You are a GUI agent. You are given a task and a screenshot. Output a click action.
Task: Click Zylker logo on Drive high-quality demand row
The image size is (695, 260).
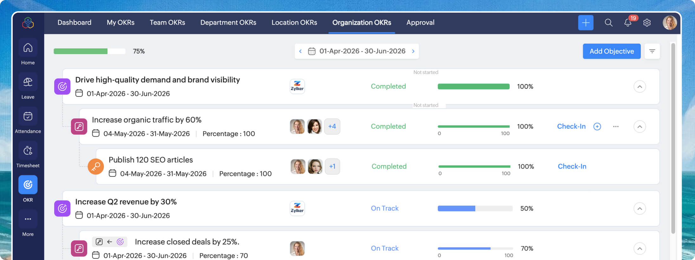[297, 86]
